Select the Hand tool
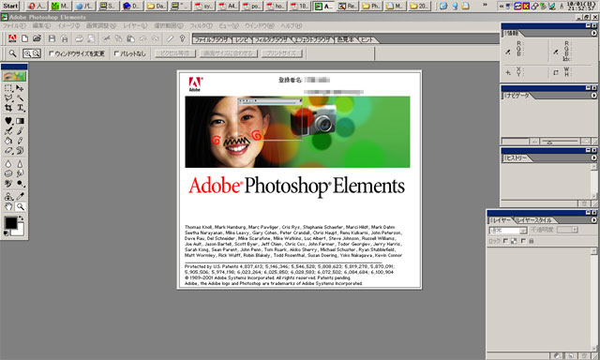Screen dimensions: 600x360 click(8, 207)
